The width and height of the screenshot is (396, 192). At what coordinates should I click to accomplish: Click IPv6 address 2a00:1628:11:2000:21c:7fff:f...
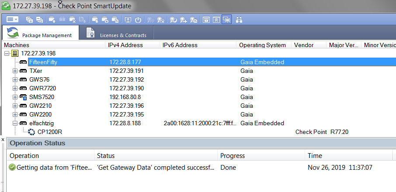199,123
